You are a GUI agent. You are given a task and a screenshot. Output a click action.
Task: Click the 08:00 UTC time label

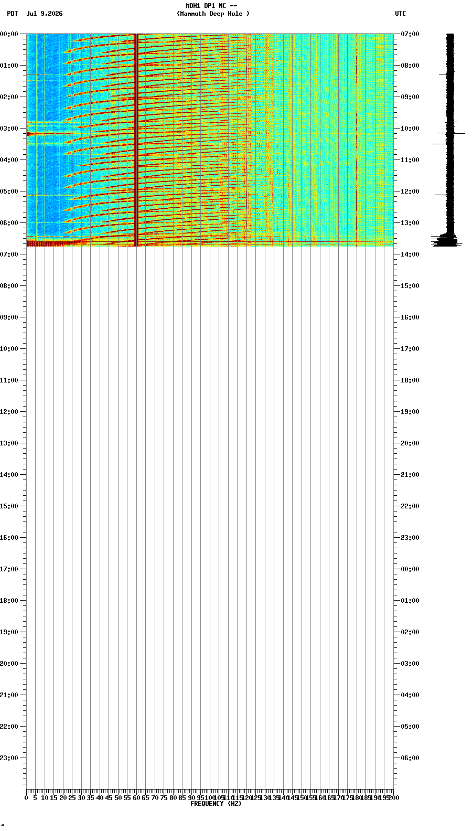pyautogui.click(x=410, y=66)
